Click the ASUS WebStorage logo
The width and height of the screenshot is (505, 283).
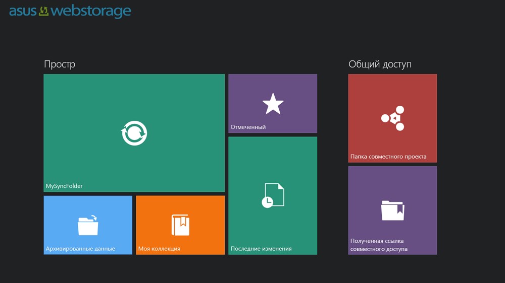[70, 11]
